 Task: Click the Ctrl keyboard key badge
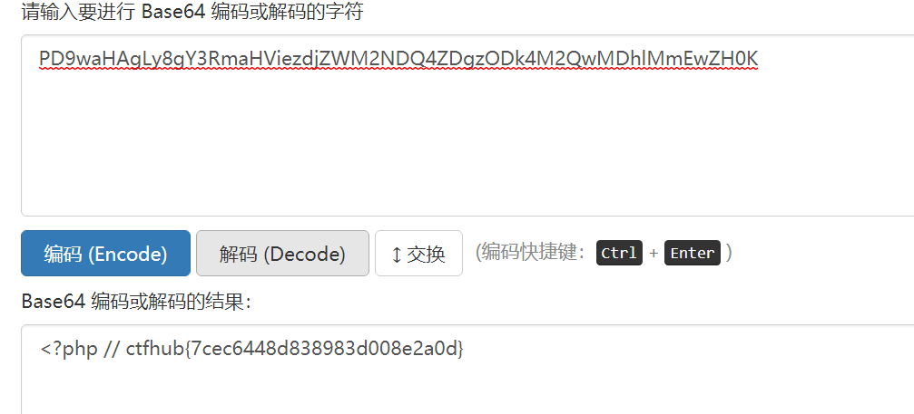[x=619, y=253]
